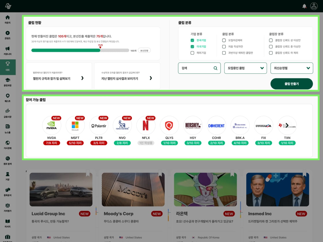The width and height of the screenshot is (323, 242).
Task: Open the Lucid Group car thumbnail
Action: [61, 190]
